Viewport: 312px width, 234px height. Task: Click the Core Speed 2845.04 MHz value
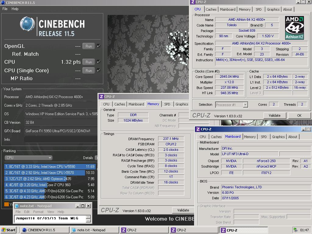[x=229, y=76]
